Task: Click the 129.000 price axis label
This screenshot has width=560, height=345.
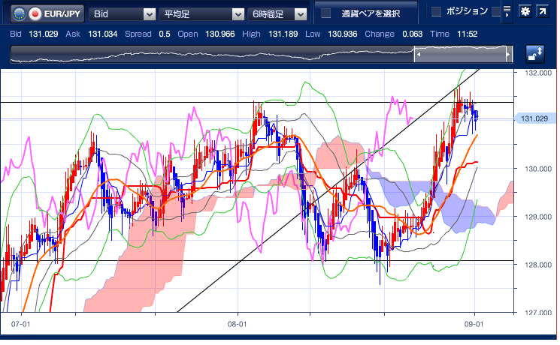Action: click(x=538, y=217)
